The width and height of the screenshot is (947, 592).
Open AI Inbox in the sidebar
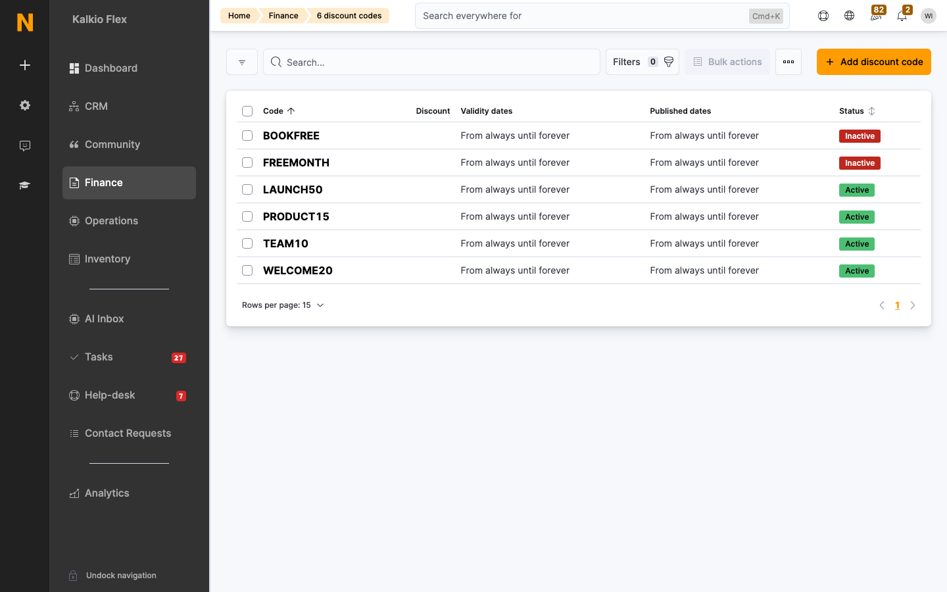coord(129,319)
